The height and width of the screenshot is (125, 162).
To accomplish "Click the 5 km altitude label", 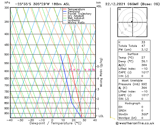I will point(98,66).
